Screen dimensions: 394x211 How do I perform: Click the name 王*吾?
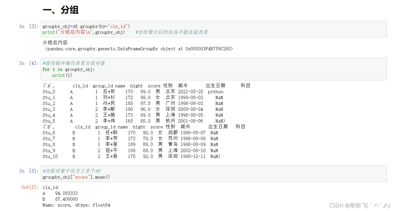[x=111, y=157]
